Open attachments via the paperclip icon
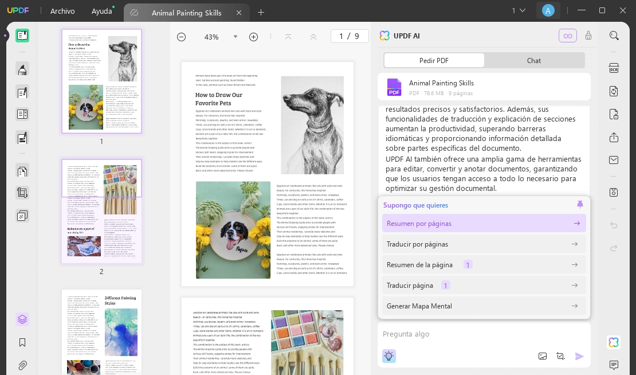This screenshot has width=636, height=375. tap(22, 365)
